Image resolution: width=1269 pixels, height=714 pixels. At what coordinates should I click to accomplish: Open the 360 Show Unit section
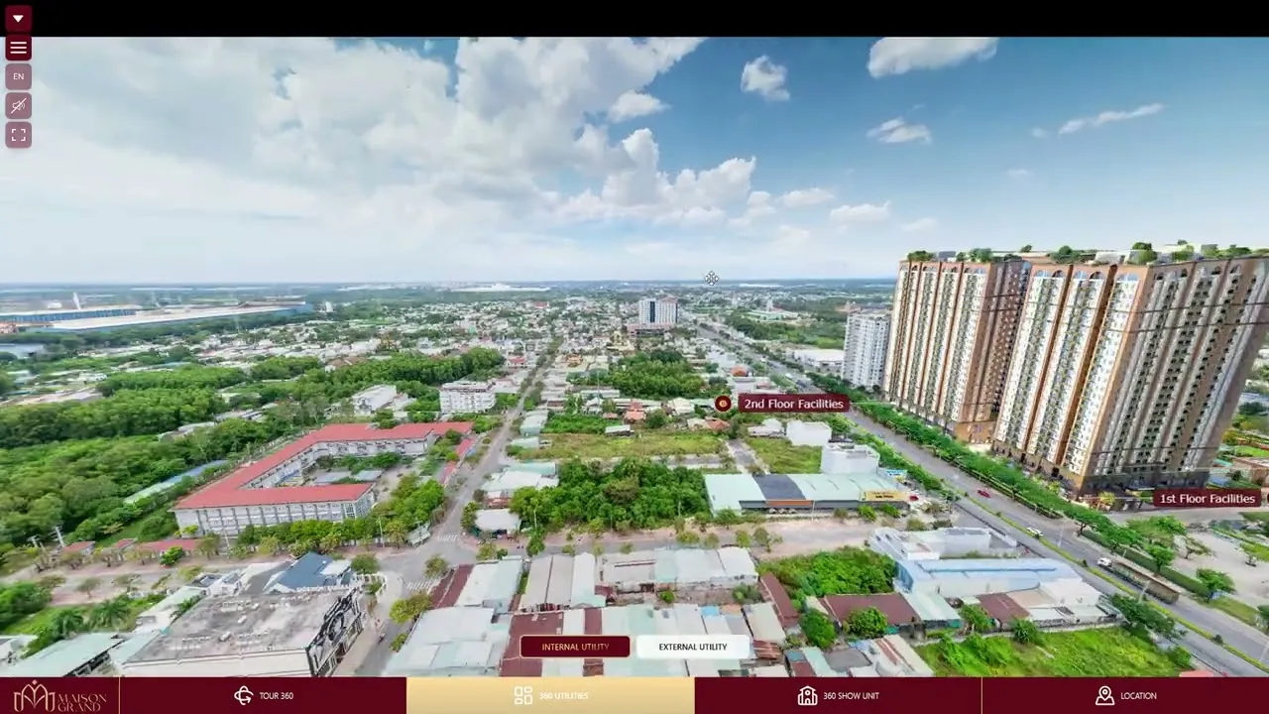[x=851, y=696]
